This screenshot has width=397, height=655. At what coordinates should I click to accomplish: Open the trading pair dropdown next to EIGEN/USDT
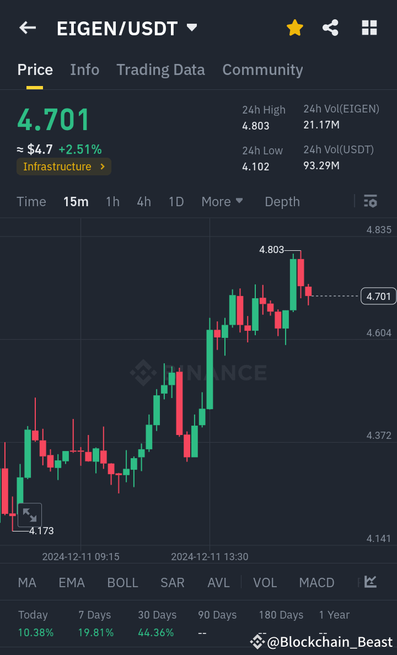pos(191,28)
